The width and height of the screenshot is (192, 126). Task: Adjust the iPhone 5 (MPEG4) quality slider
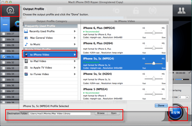[x=154, y=94]
